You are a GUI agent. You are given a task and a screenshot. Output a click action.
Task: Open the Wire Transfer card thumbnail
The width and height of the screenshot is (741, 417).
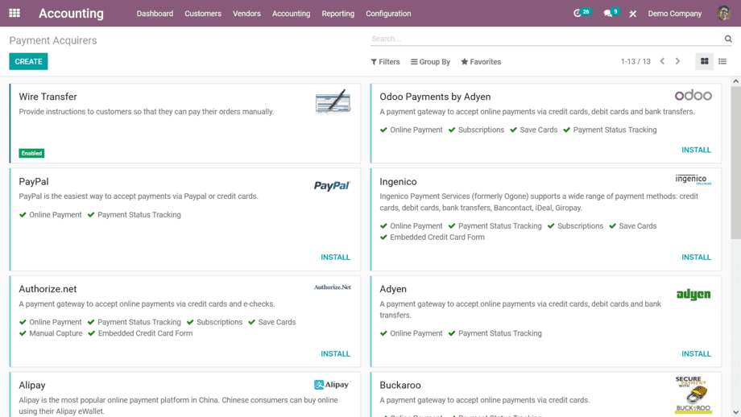click(333, 102)
